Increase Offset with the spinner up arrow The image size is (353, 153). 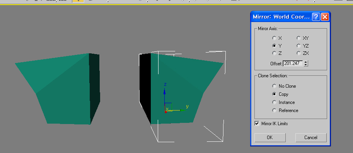(x=305, y=62)
